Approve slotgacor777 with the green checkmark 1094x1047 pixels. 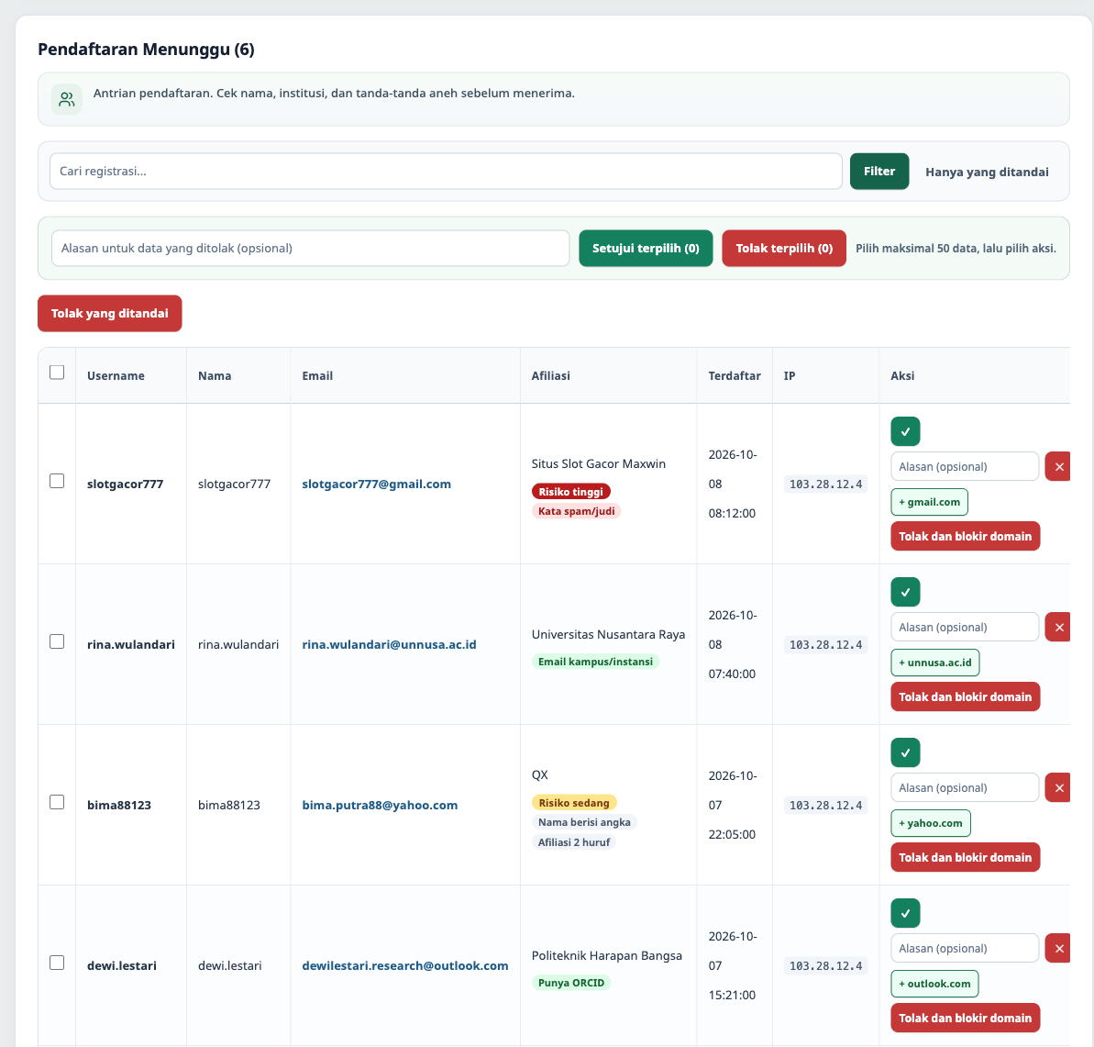click(905, 431)
